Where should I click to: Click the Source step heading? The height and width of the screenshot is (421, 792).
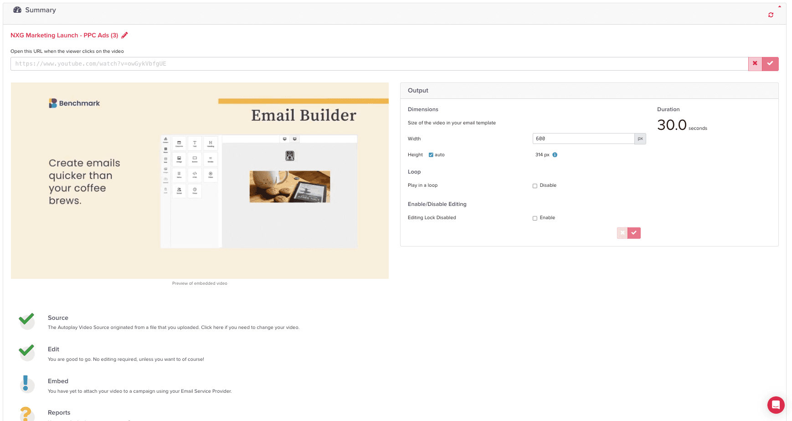[58, 318]
